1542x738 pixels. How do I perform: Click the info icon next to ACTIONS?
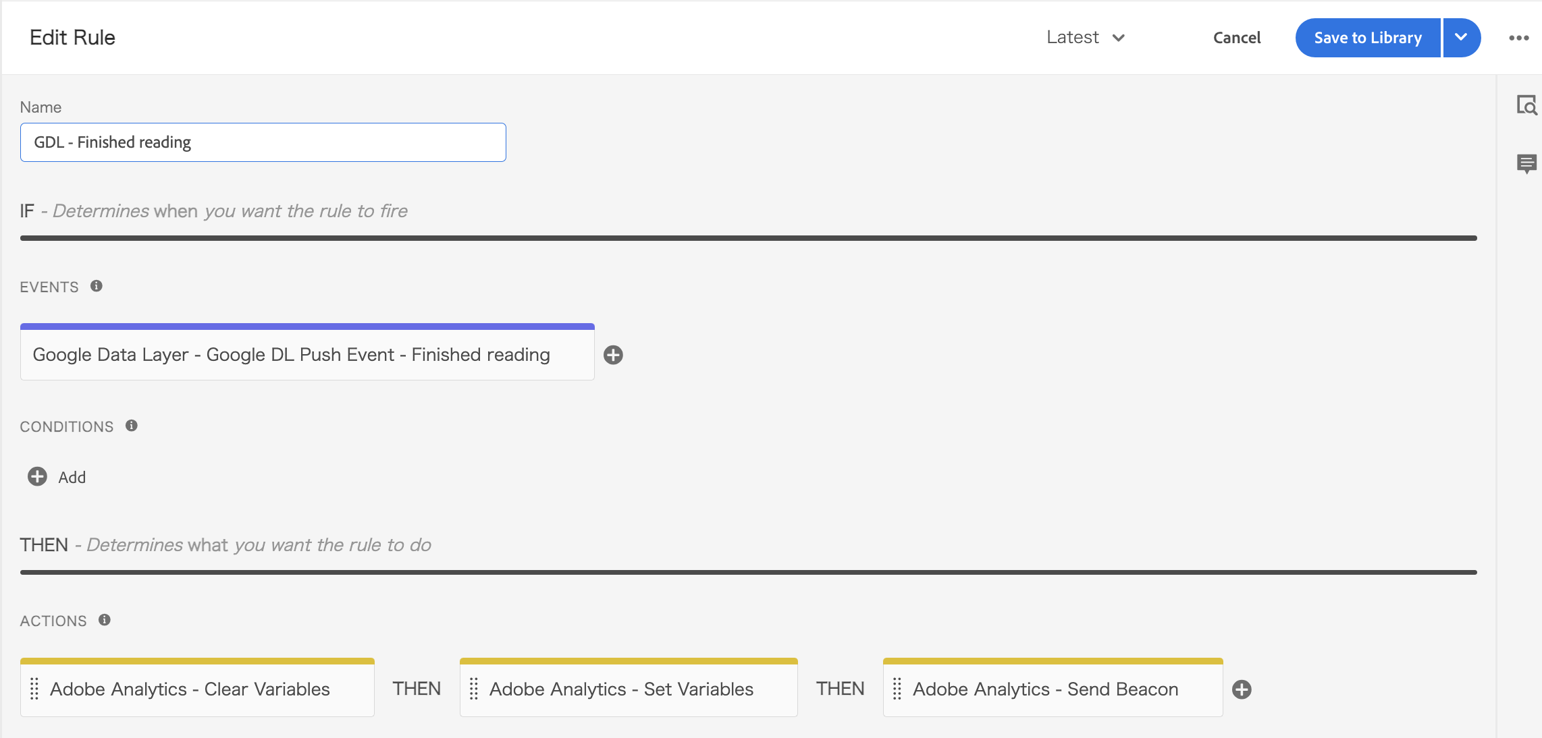[106, 620]
